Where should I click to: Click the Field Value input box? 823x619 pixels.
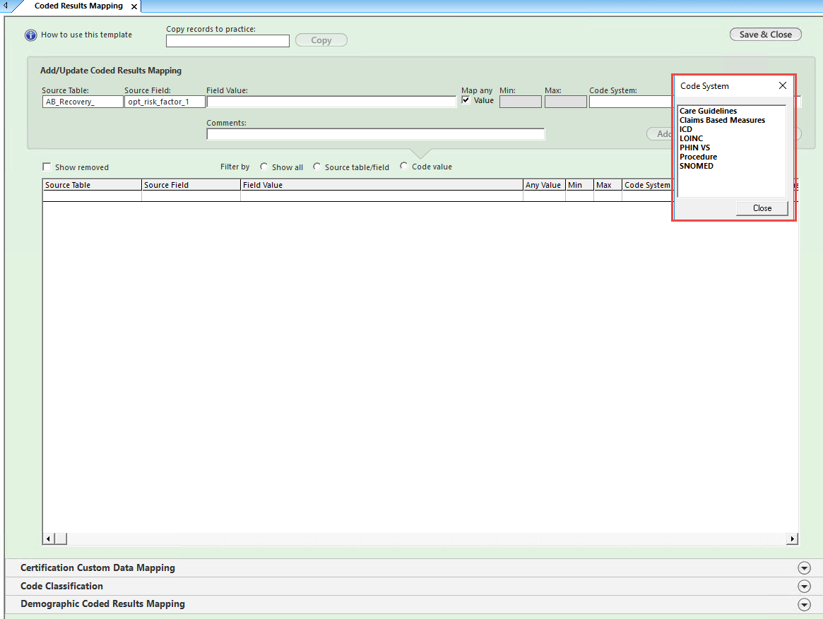pos(332,102)
